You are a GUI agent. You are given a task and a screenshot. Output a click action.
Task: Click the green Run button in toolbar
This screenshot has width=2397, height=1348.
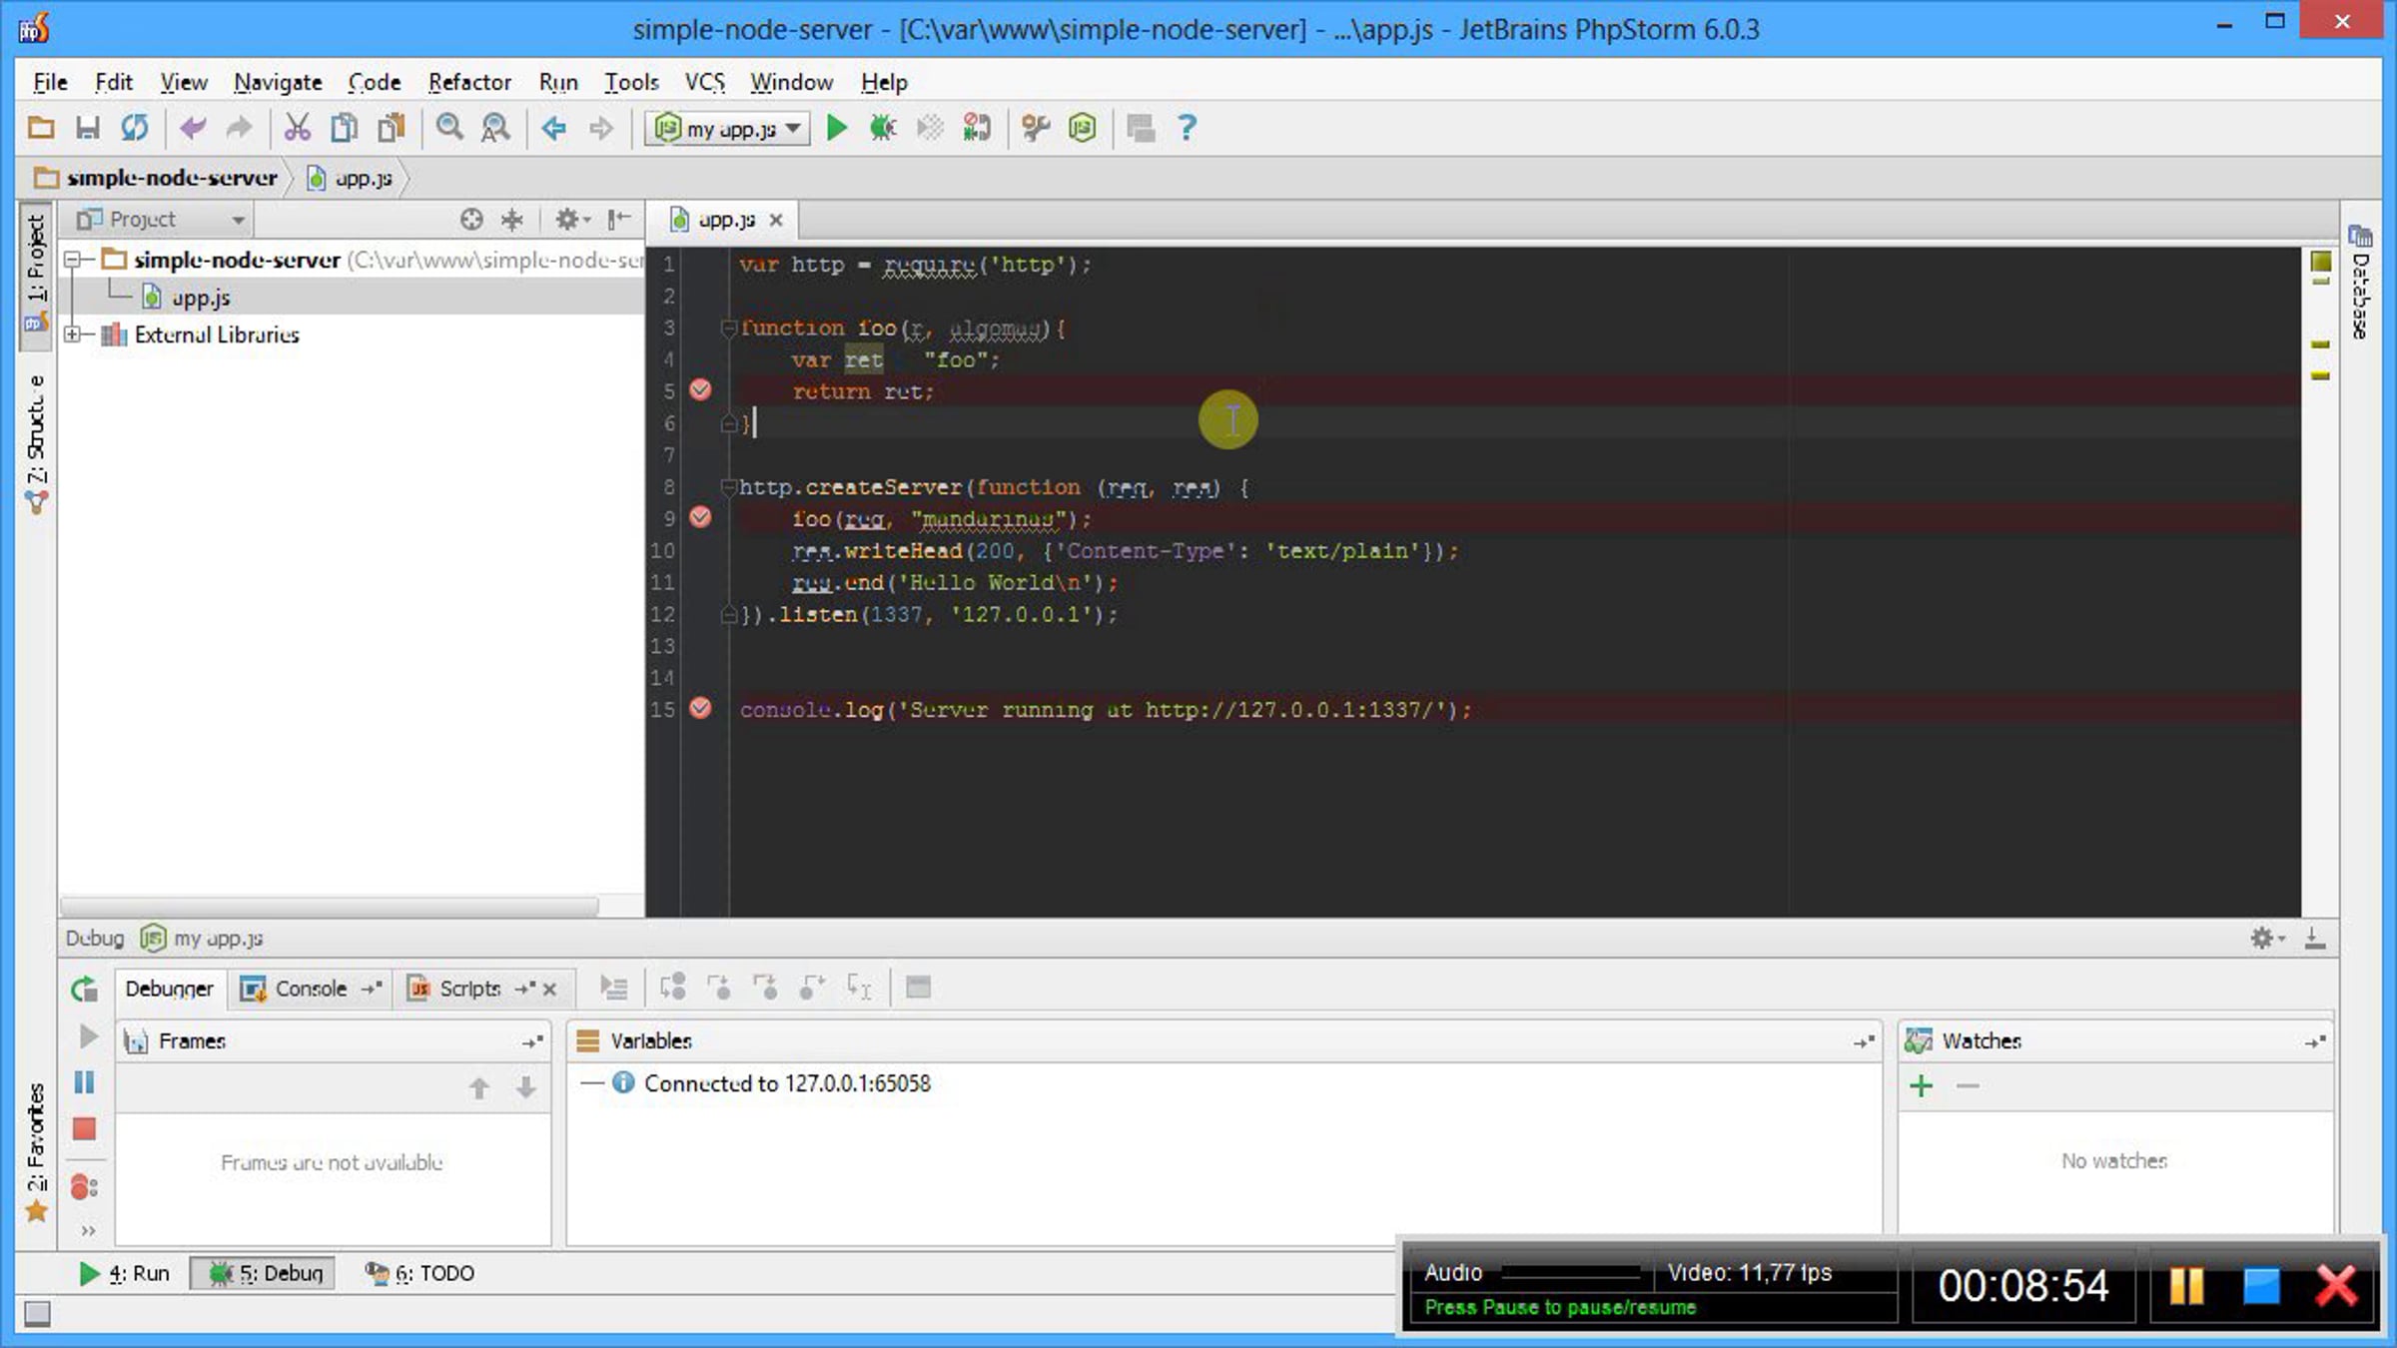point(837,128)
